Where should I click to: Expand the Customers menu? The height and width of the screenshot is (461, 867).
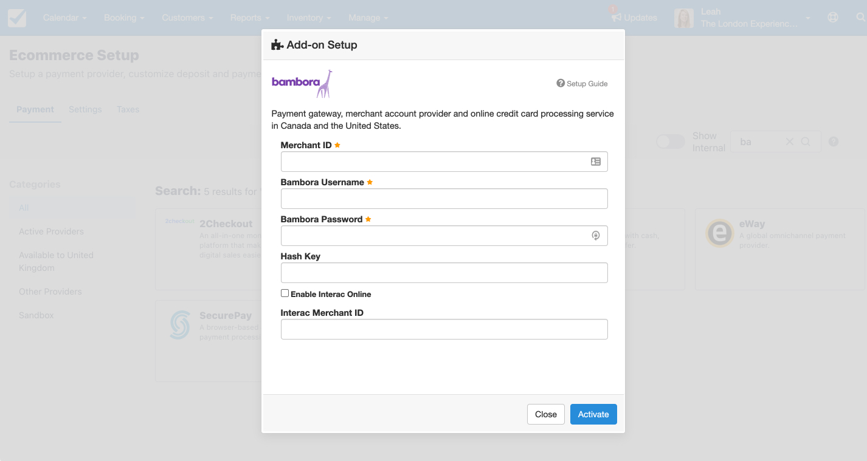pyautogui.click(x=187, y=18)
